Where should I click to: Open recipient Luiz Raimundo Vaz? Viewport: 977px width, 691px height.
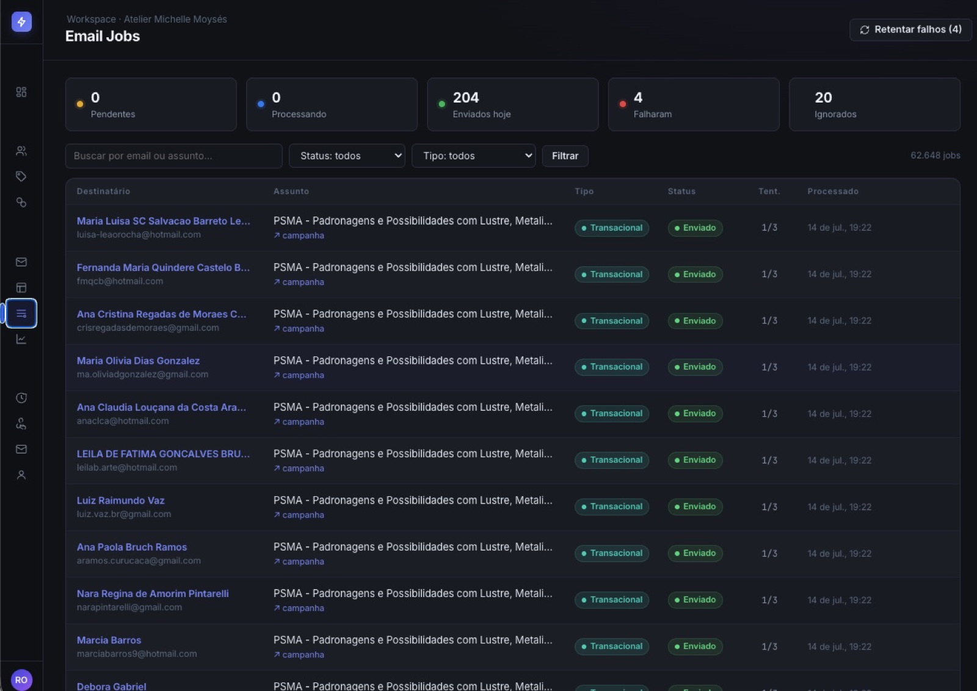pyautogui.click(x=121, y=501)
